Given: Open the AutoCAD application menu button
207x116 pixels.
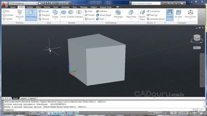Looking at the screenshot, I should tap(4, 5).
